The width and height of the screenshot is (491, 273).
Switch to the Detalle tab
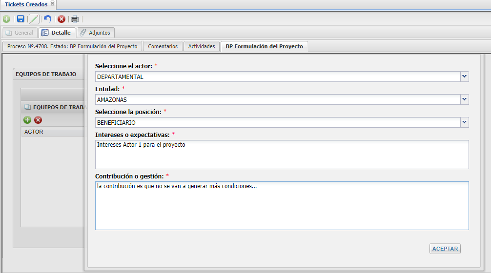[57, 33]
